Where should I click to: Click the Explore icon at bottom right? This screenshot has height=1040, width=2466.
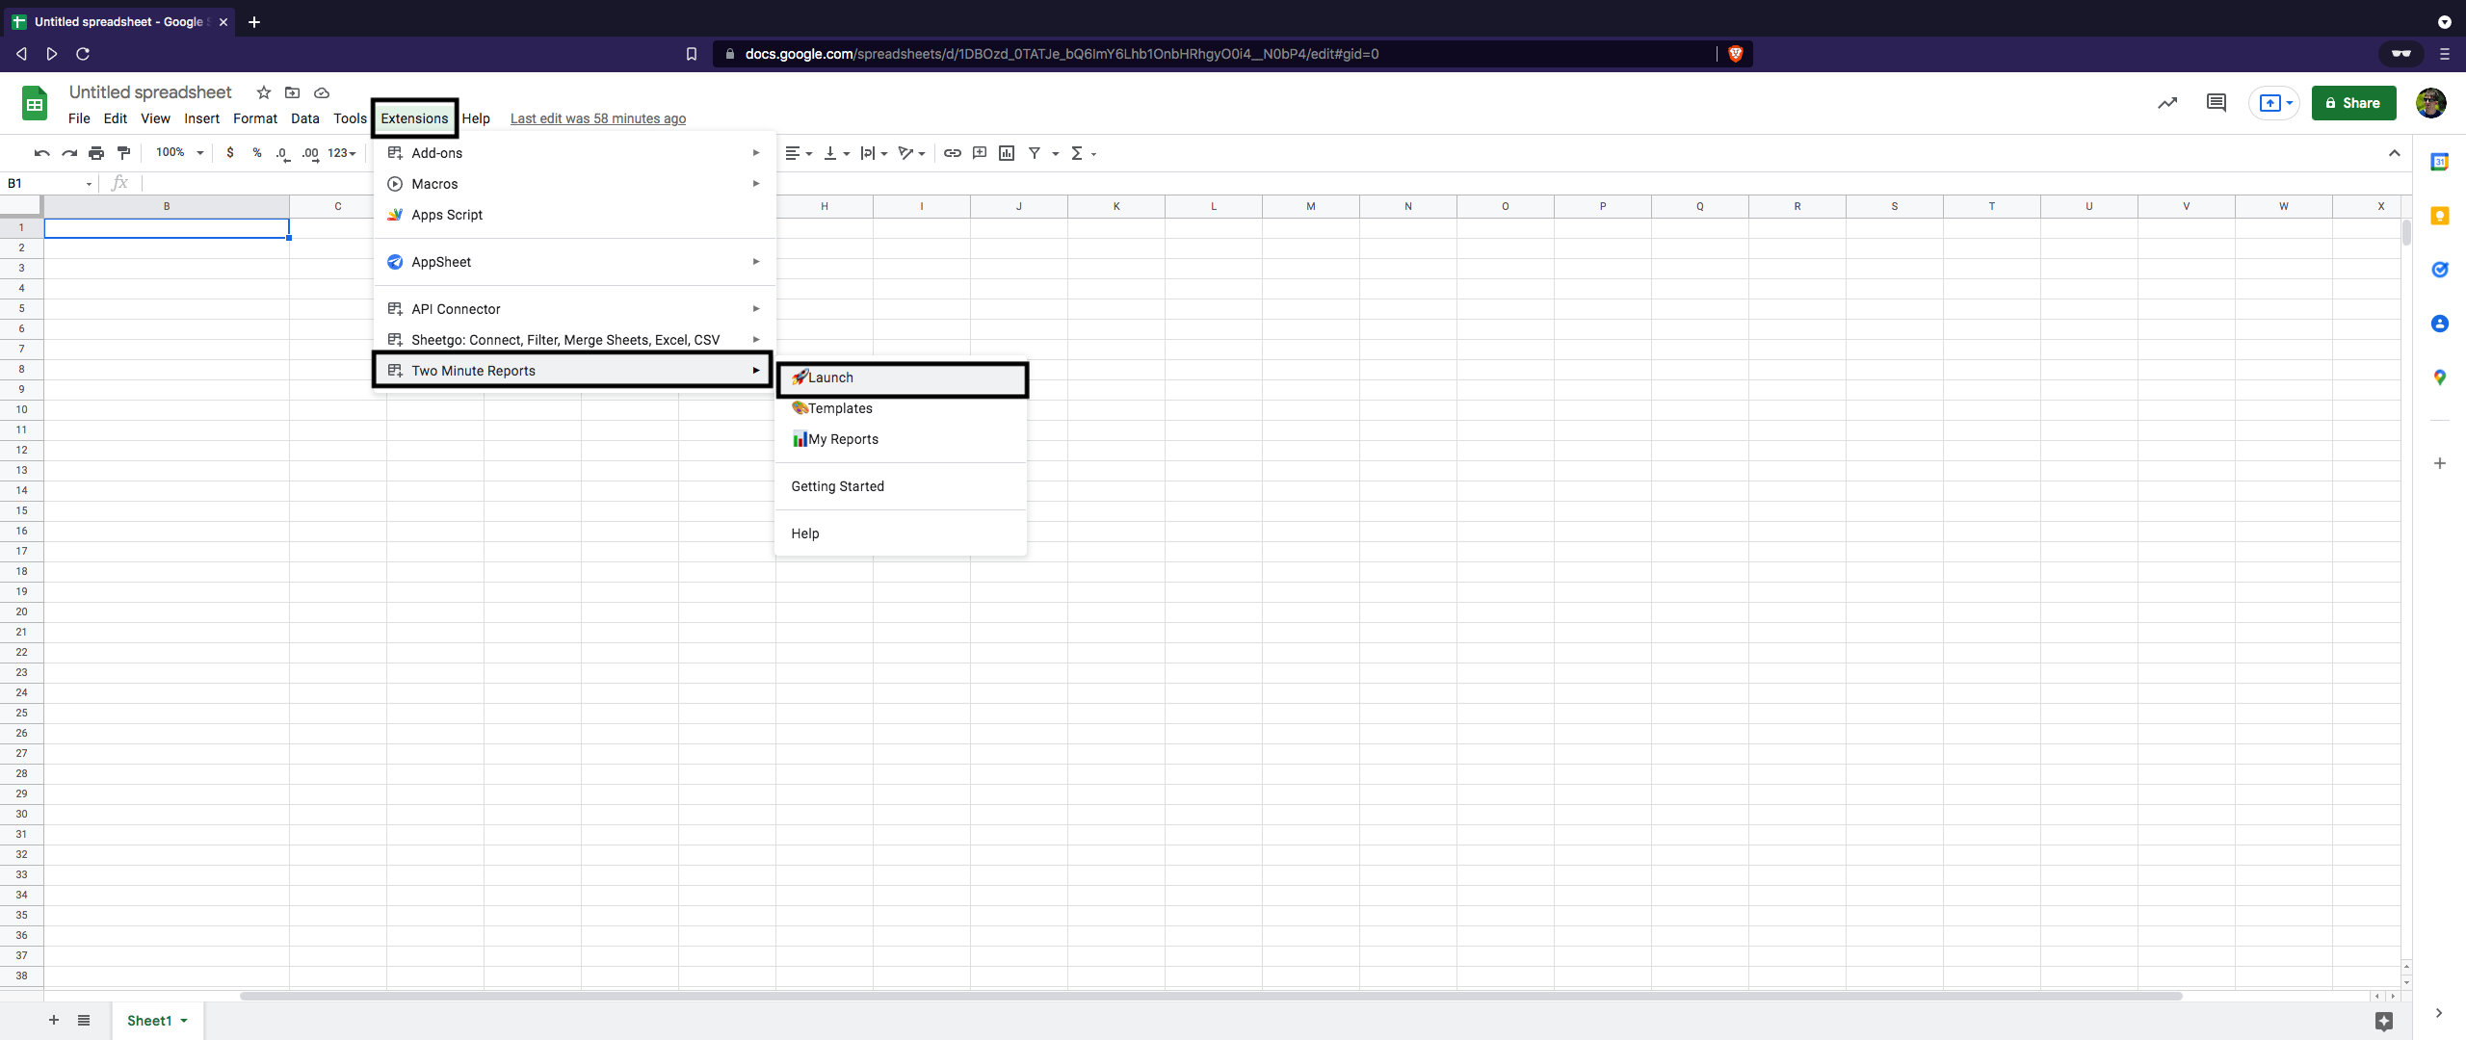click(2384, 1021)
